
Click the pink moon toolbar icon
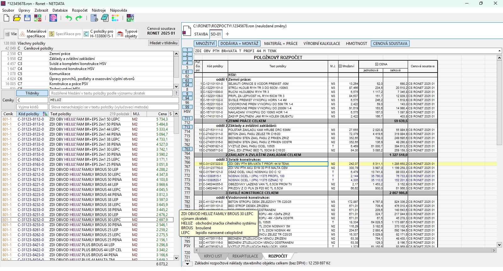click(53, 18)
